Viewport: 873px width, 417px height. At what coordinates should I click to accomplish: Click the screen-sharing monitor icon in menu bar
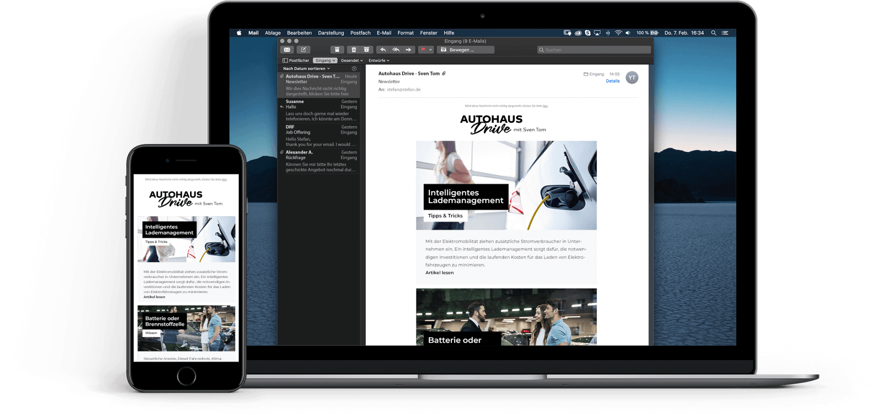click(x=567, y=33)
